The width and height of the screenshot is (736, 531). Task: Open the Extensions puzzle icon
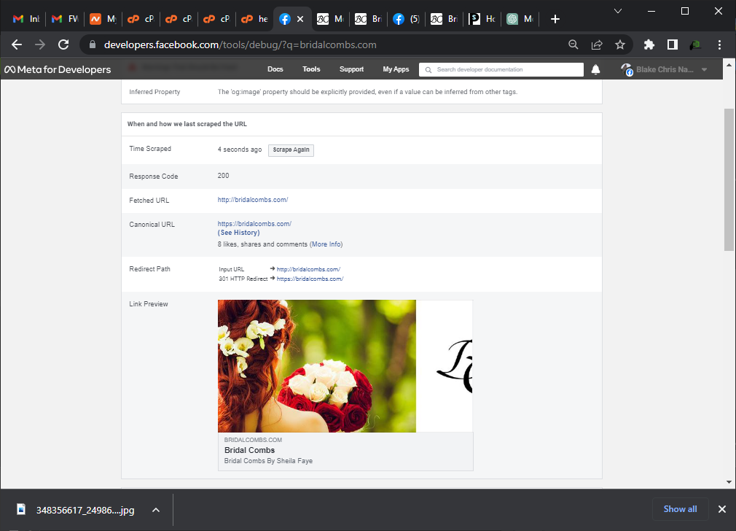(649, 44)
